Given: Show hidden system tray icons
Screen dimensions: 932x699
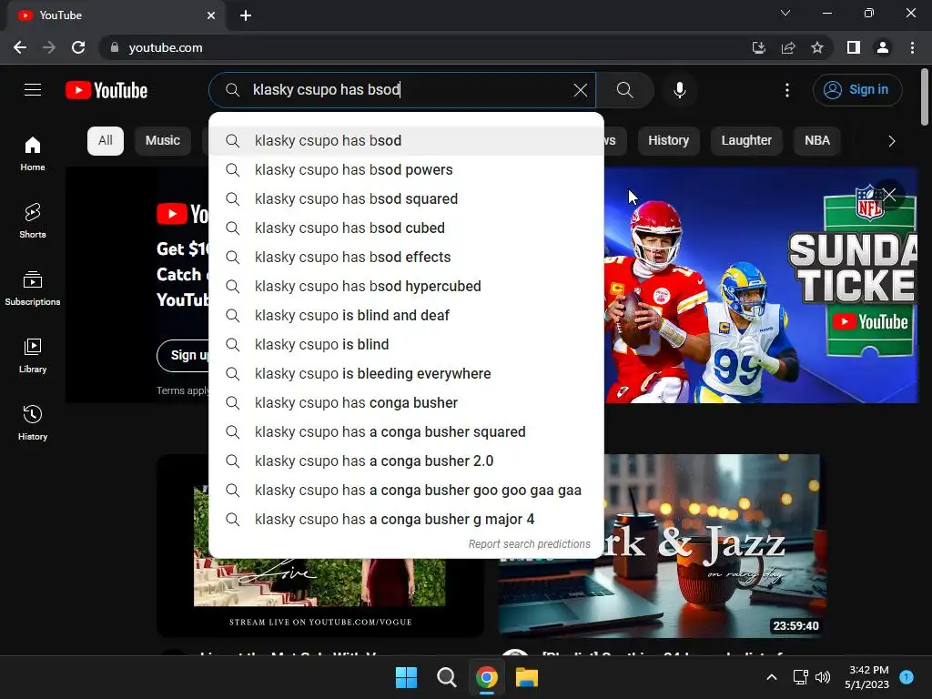Looking at the screenshot, I should pos(772,677).
